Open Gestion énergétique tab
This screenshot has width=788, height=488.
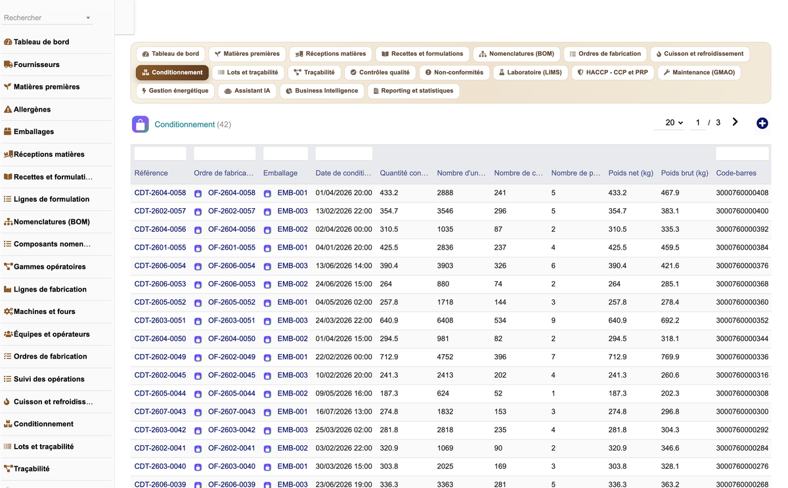(x=175, y=91)
